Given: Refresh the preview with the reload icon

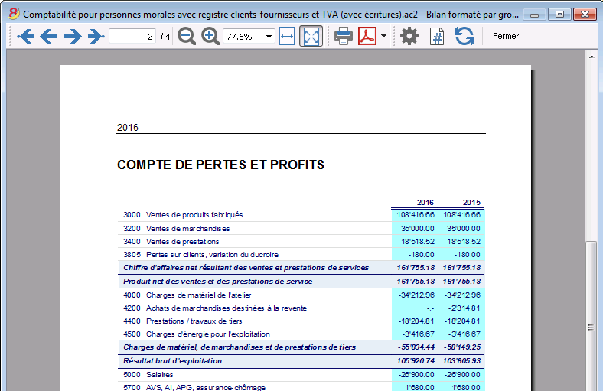Looking at the screenshot, I should pos(464,37).
